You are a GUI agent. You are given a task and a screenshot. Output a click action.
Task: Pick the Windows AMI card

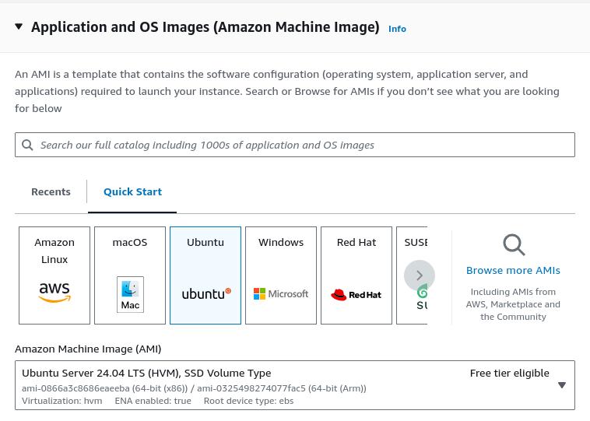pos(281,275)
